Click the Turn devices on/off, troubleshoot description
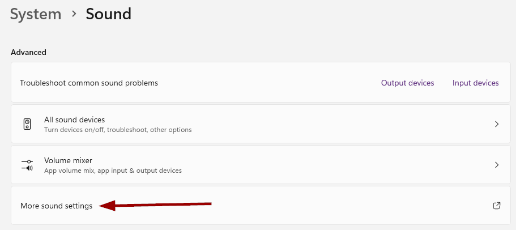Screen dimensions: 516x230 pos(118,130)
